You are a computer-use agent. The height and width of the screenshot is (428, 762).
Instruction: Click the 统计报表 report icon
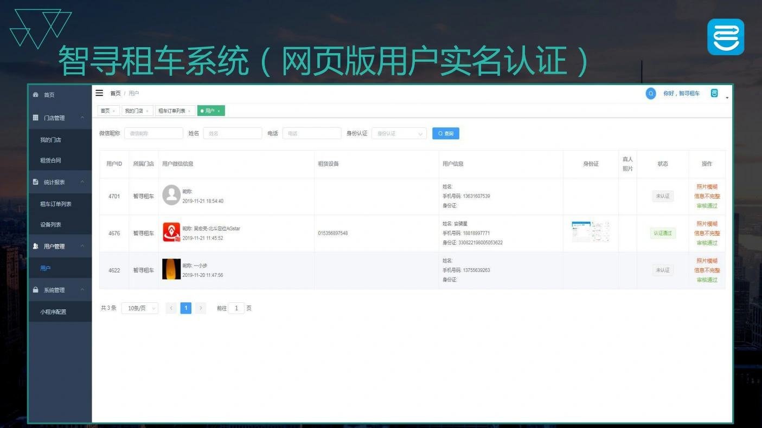[36, 182]
